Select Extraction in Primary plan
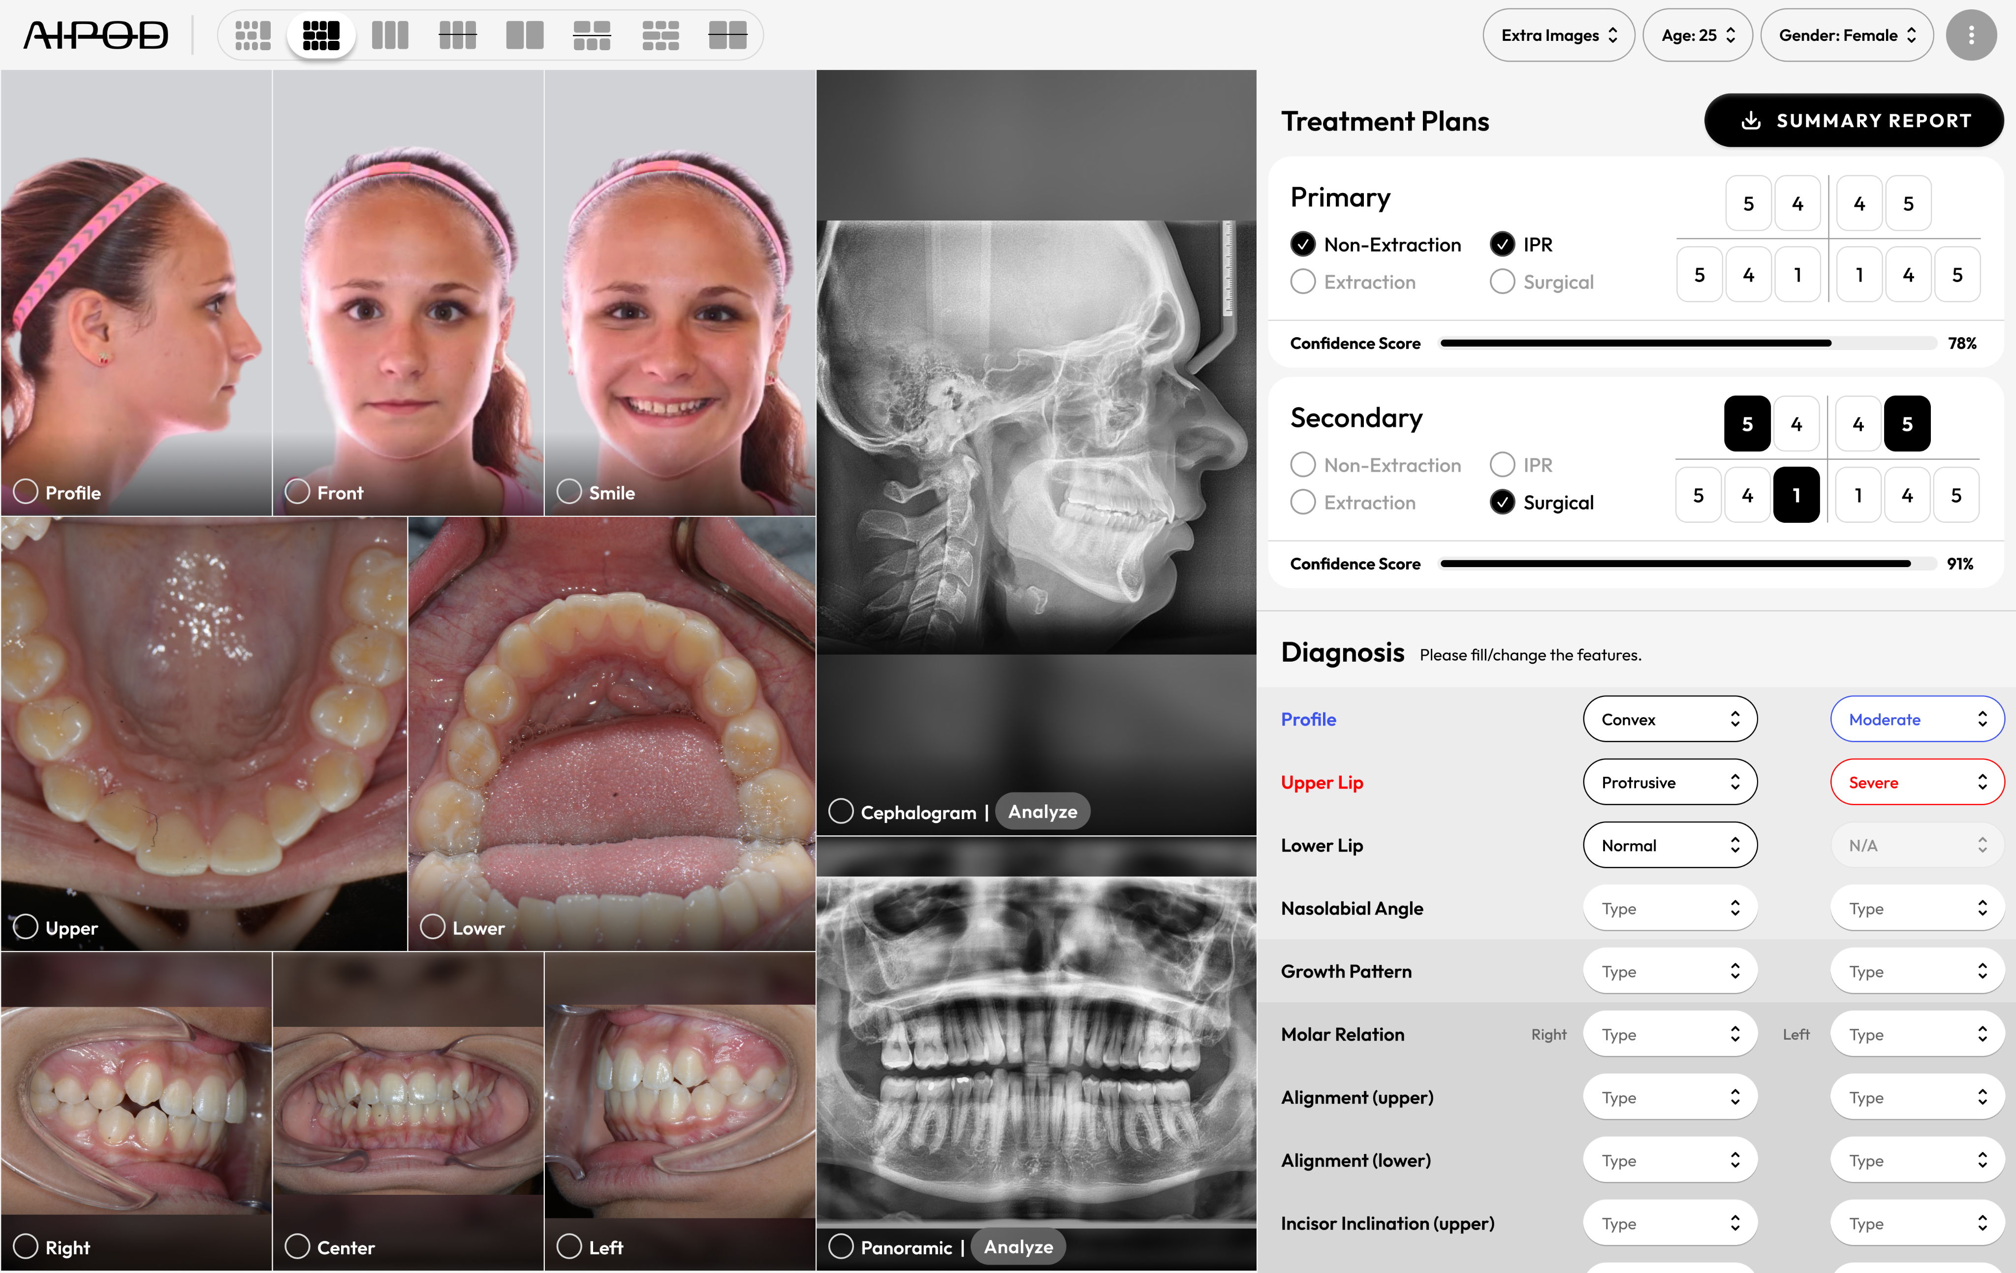This screenshot has width=2016, height=1273. click(1303, 282)
